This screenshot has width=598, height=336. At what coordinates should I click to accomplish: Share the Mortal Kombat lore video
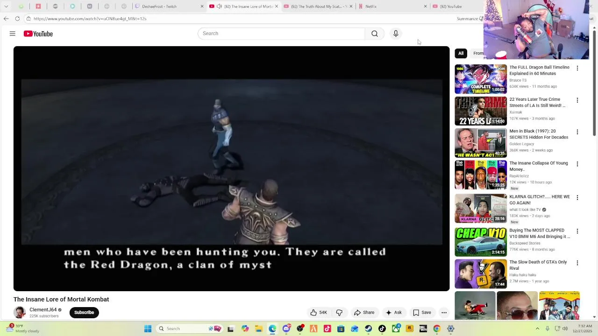[364, 313]
